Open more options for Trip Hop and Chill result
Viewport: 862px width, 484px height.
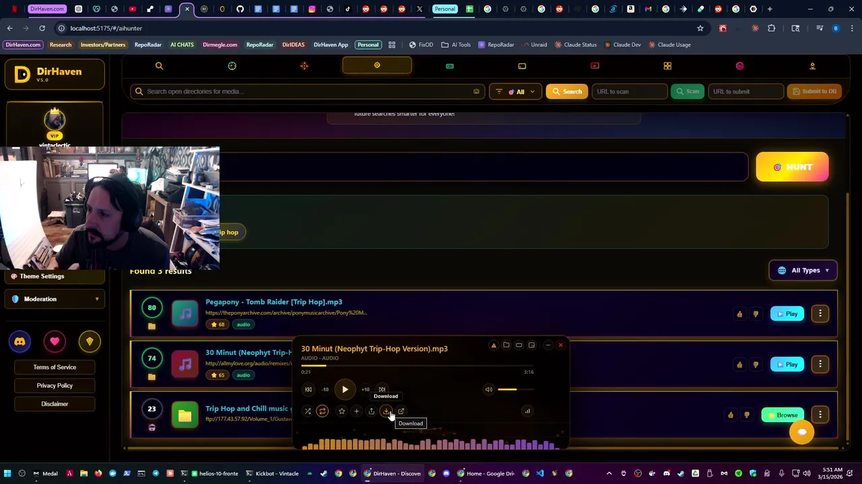coord(820,415)
